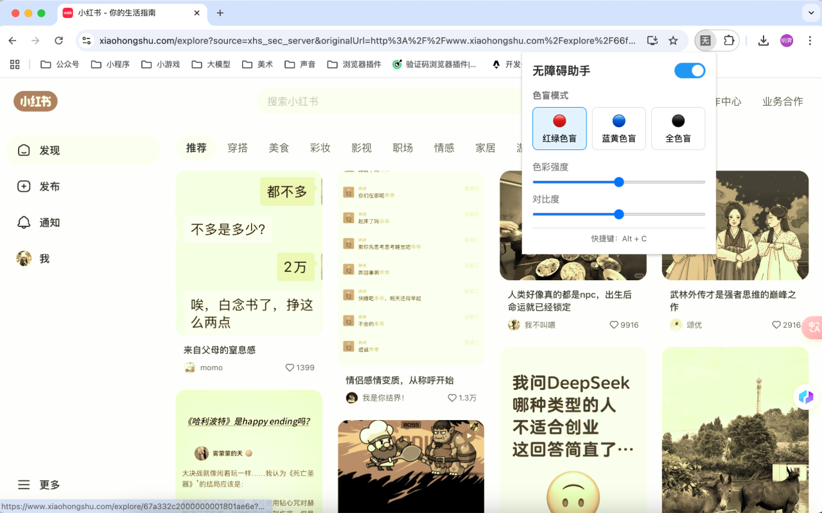Open author 颂优 profile

click(x=686, y=325)
